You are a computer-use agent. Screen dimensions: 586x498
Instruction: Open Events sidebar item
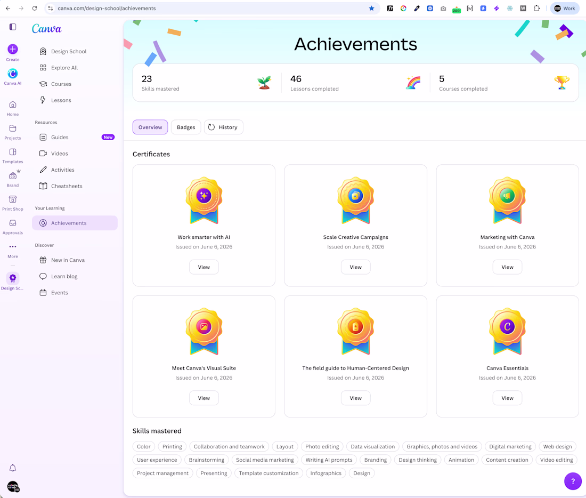point(75,293)
